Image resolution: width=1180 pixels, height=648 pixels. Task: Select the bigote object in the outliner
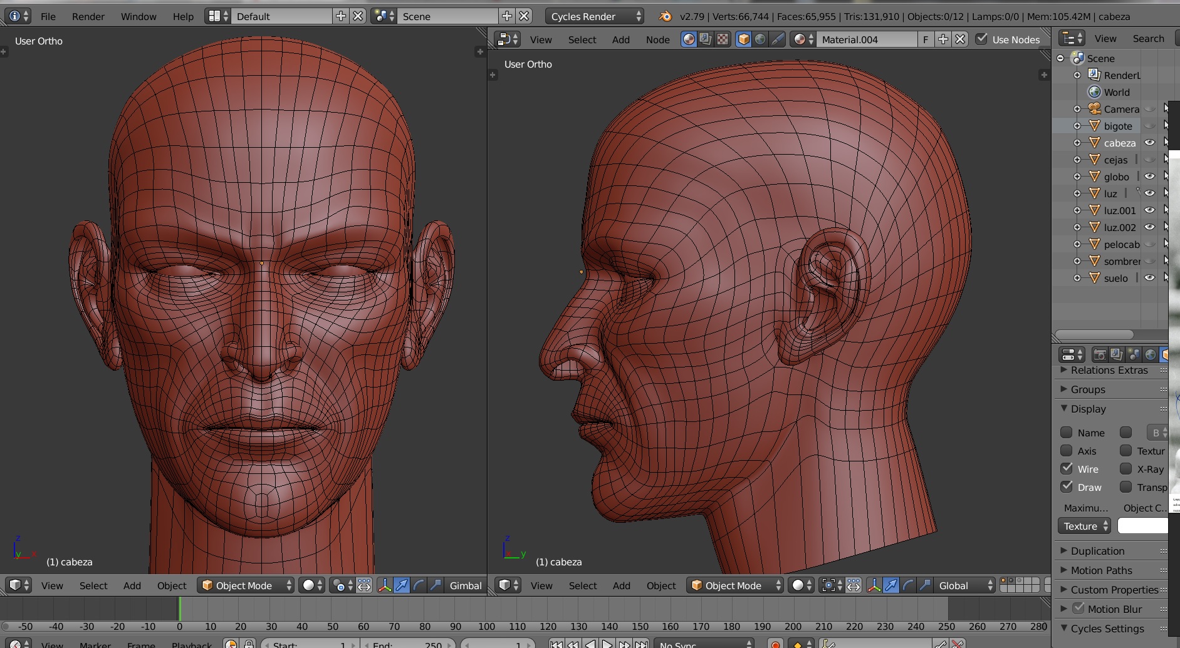point(1117,126)
